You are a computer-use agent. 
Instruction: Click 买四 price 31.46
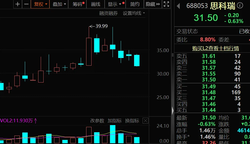click(209, 104)
